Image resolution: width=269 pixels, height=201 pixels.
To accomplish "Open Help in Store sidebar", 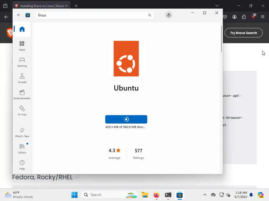I will 22,165.
